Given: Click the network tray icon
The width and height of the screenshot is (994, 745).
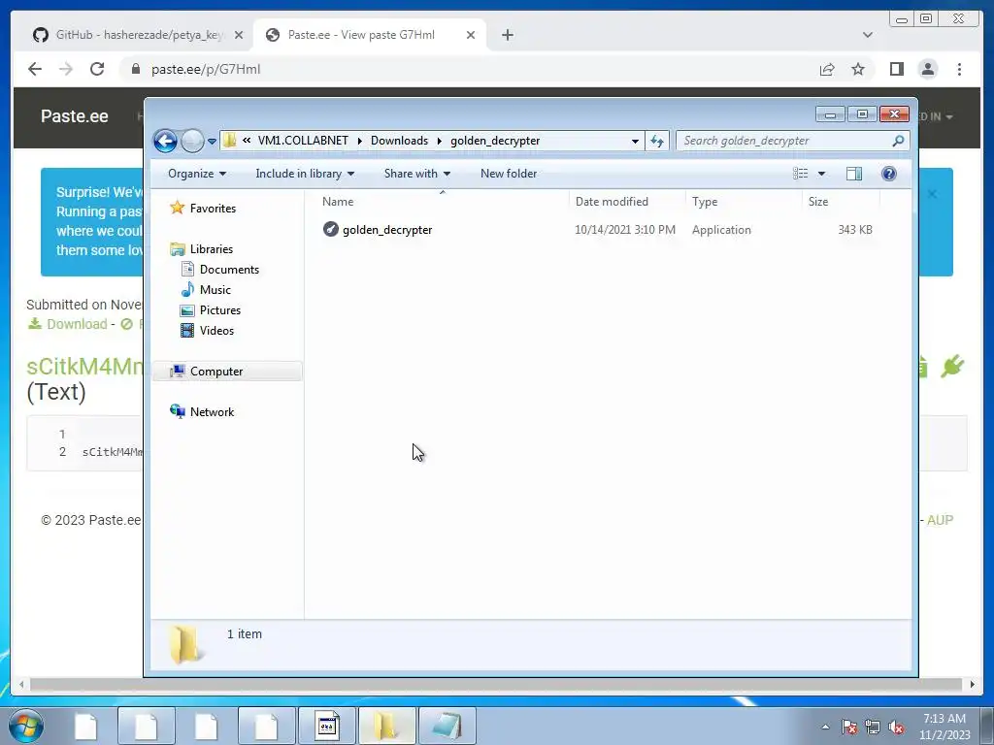Looking at the screenshot, I should 873,727.
